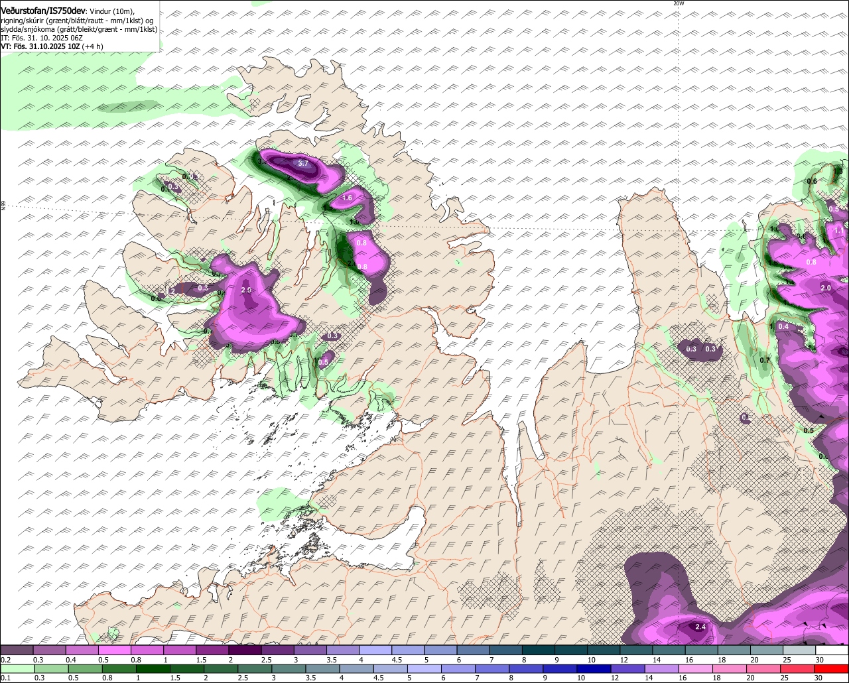Select the red 30 mm rain legend swatch
The image size is (849, 683).
pyautogui.click(x=832, y=668)
